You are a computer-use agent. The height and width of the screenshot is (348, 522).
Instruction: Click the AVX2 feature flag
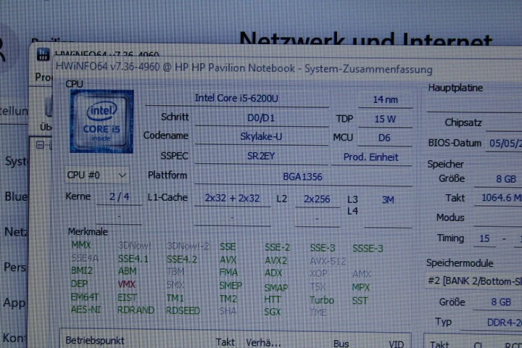click(275, 260)
